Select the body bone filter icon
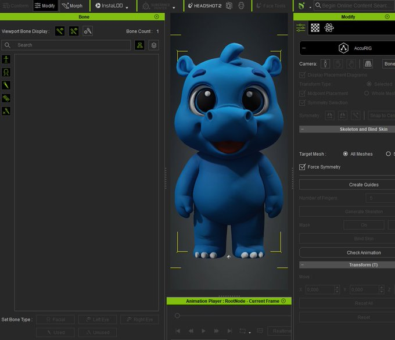This screenshot has width=395, height=340. coord(6,59)
